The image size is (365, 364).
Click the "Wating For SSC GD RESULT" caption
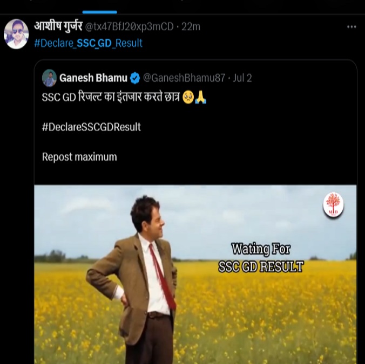click(x=261, y=257)
